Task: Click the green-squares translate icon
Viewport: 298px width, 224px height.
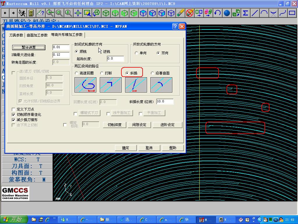Action: (199, 13)
